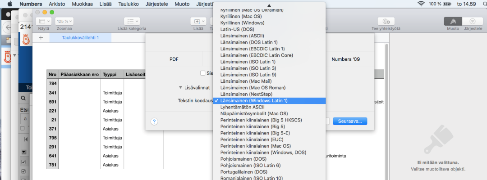Select the Taulukkovälilehti 1 sheet tab
487x180 pixels.
coord(80,37)
